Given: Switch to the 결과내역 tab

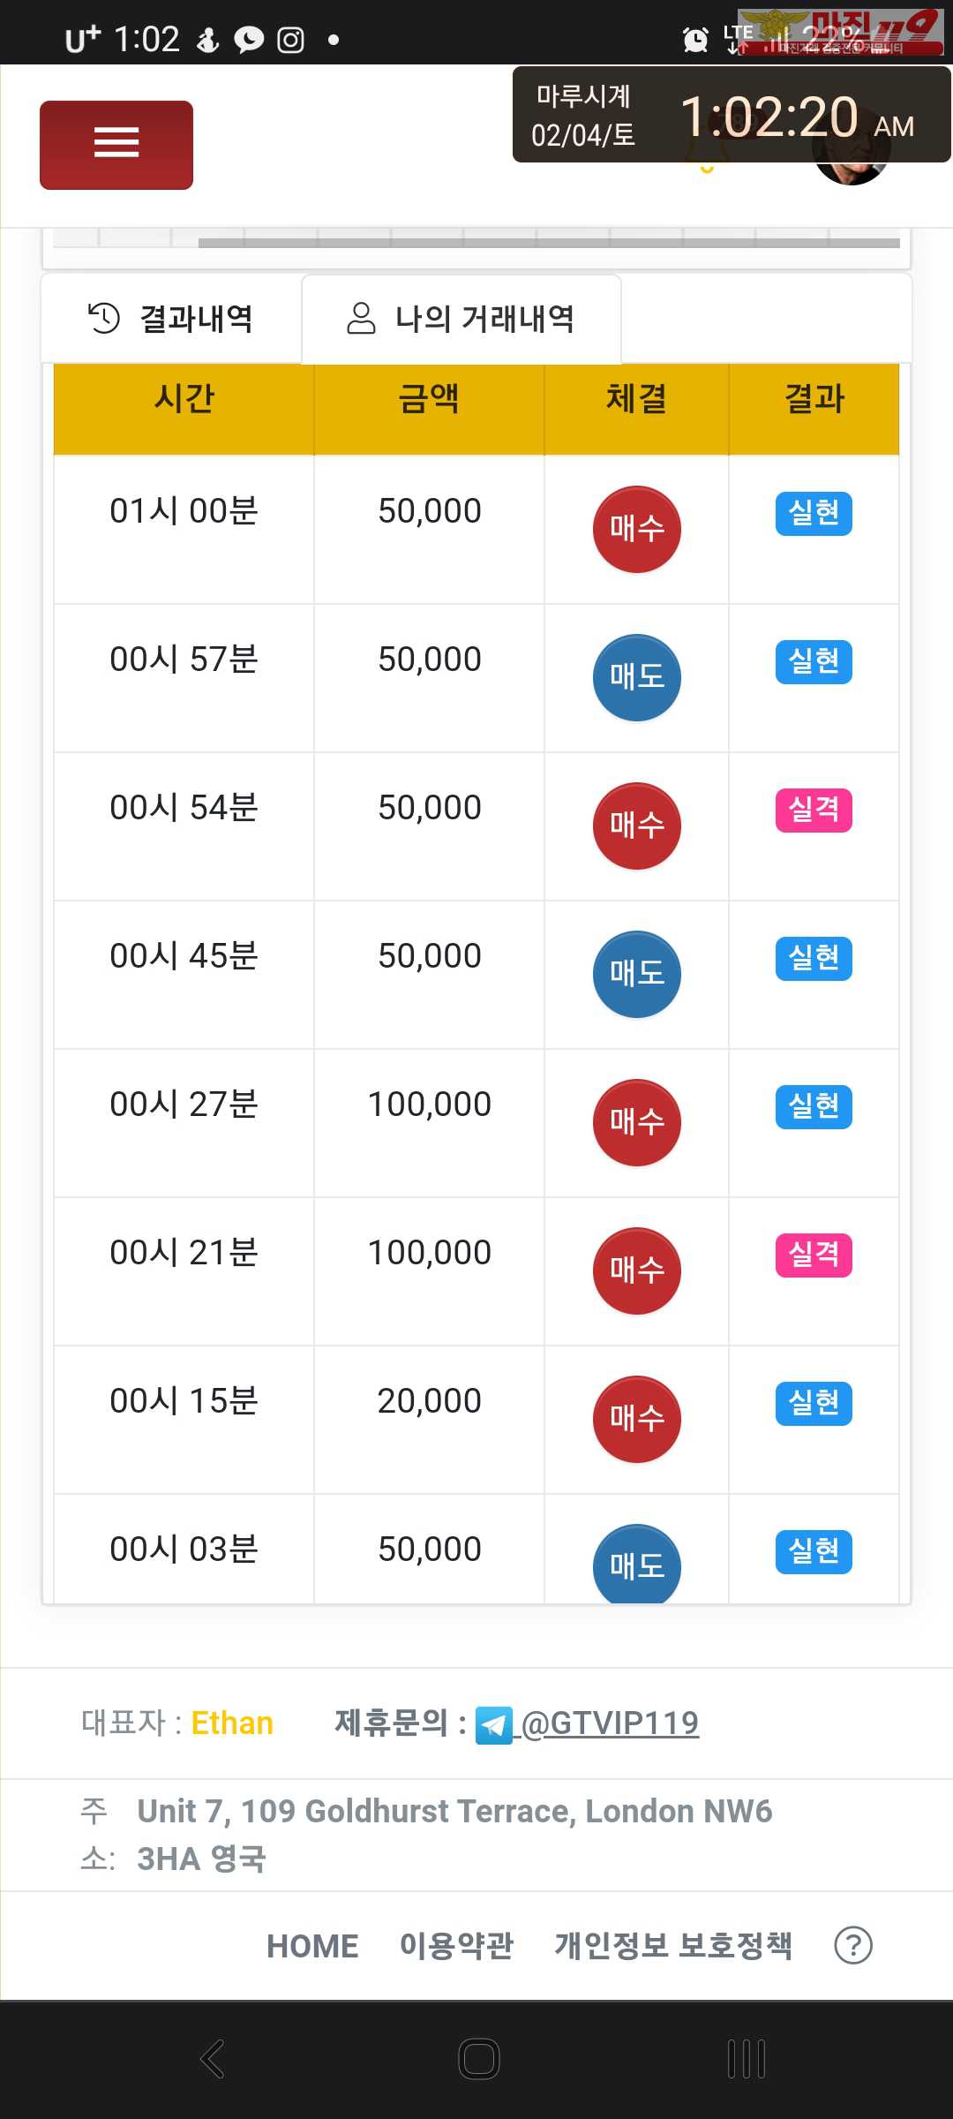Looking at the screenshot, I should pos(171,319).
